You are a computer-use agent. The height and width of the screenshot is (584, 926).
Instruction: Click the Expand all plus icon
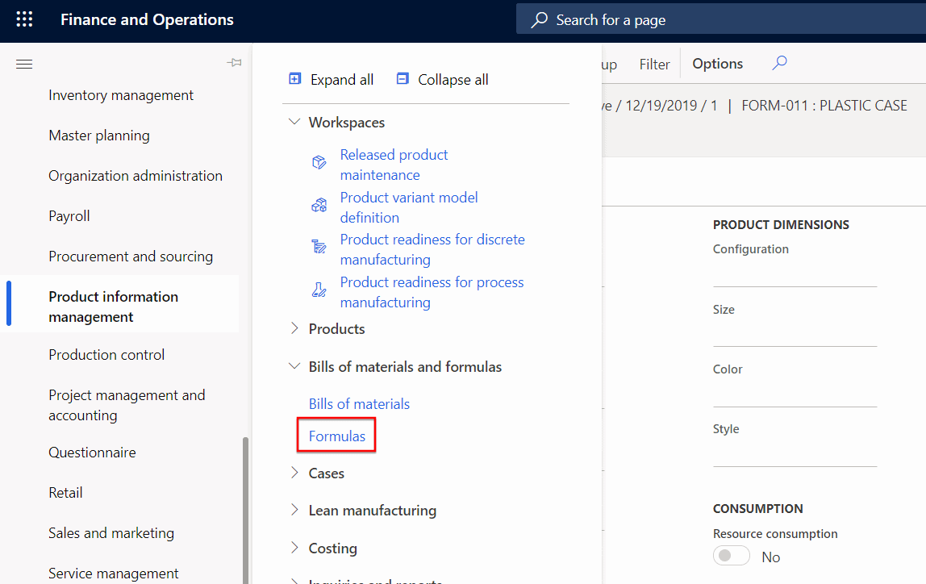click(x=294, y=78)
